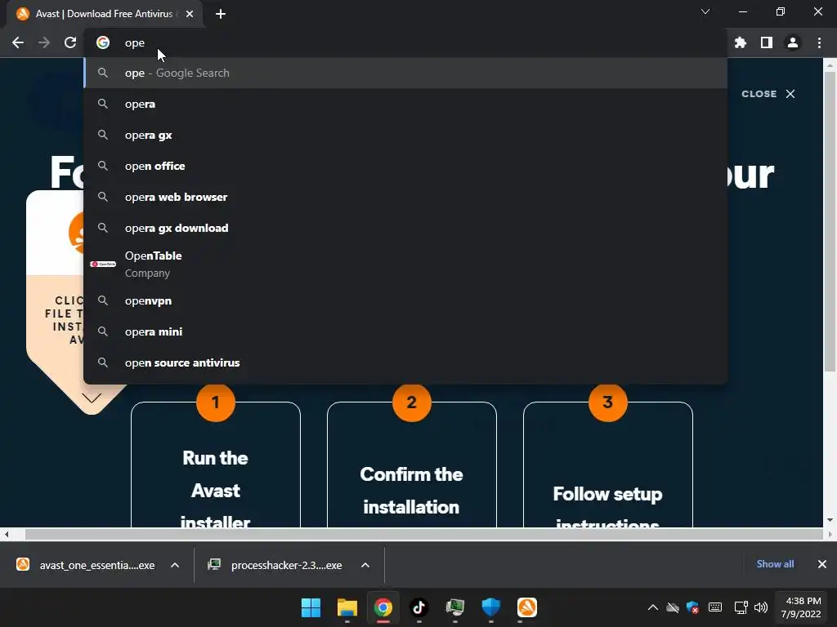Choose the 'opera gx' suggestion
Screen dimensions: 837x627
pos(405,135)
